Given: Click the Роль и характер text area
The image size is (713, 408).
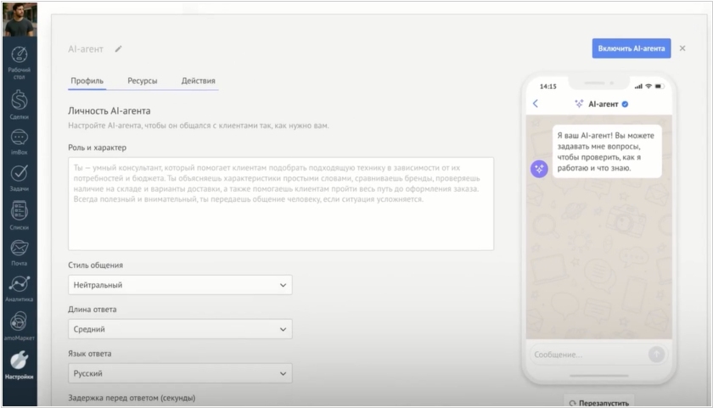Looking at the screenshot, I should 280,204.
